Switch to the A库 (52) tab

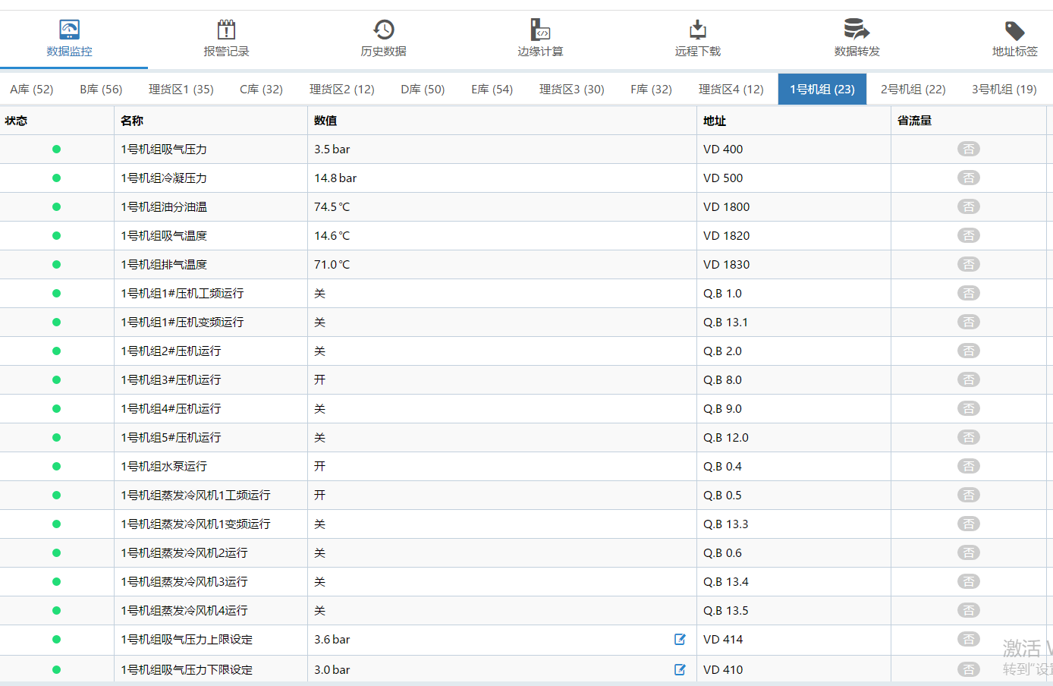[32, 90]
